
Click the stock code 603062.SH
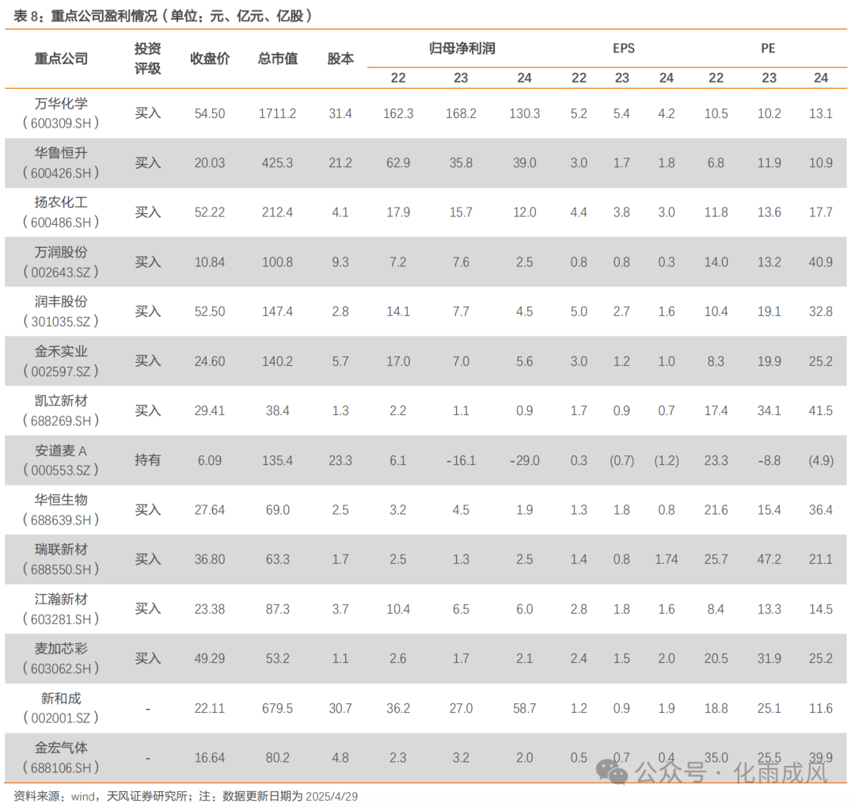61,669
